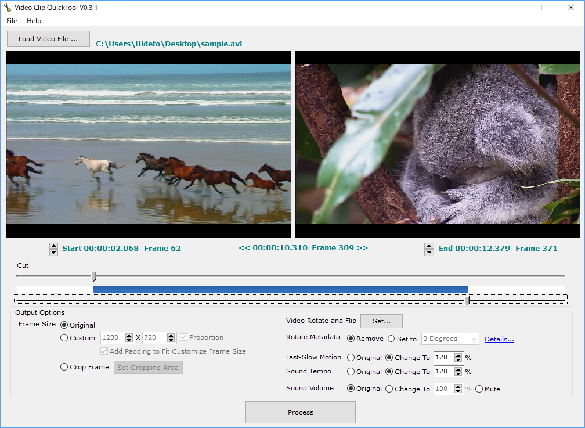The width and height of the screenshot is (585, 428).
Task: Step back with the << frame arrows
Action: [x=244, y=248]
